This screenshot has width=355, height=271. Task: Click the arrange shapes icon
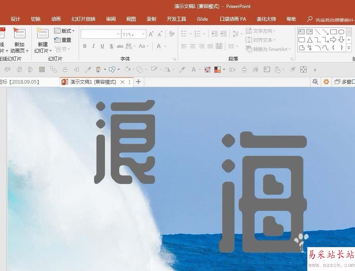pos(112,69)
